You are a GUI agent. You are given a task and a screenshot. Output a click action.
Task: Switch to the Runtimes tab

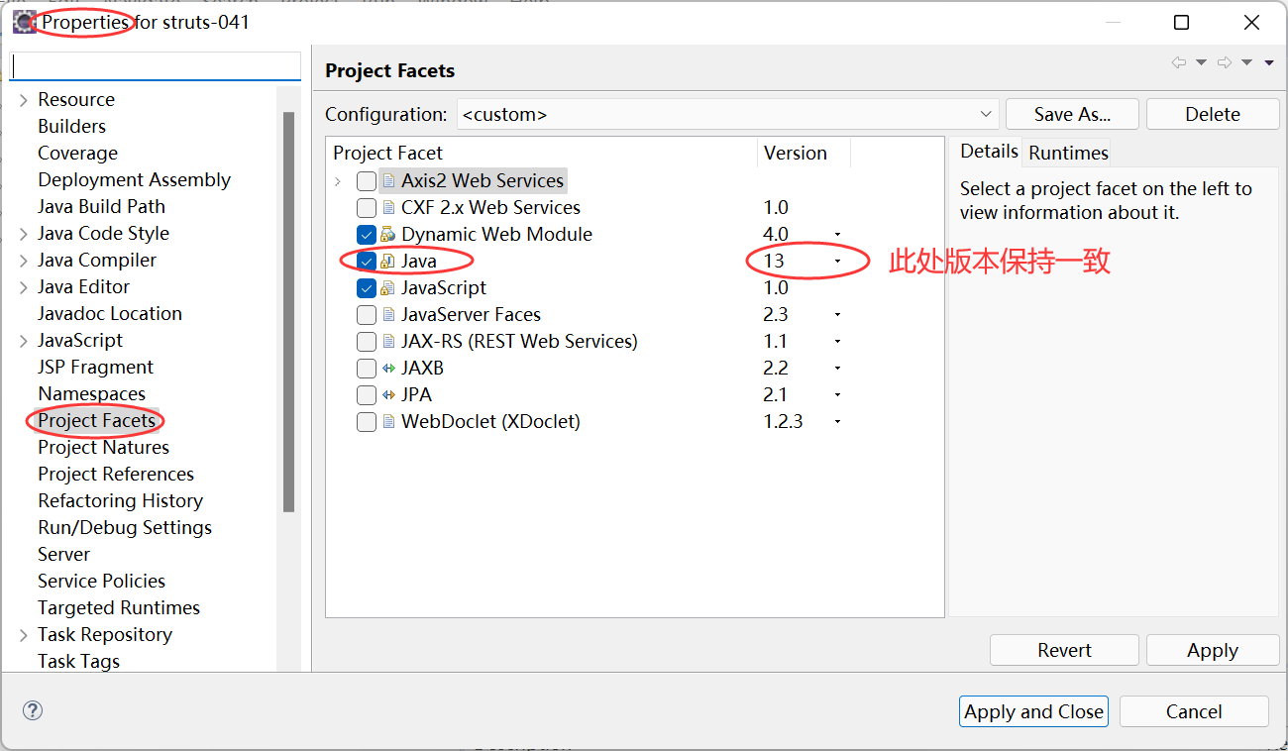1068,153
